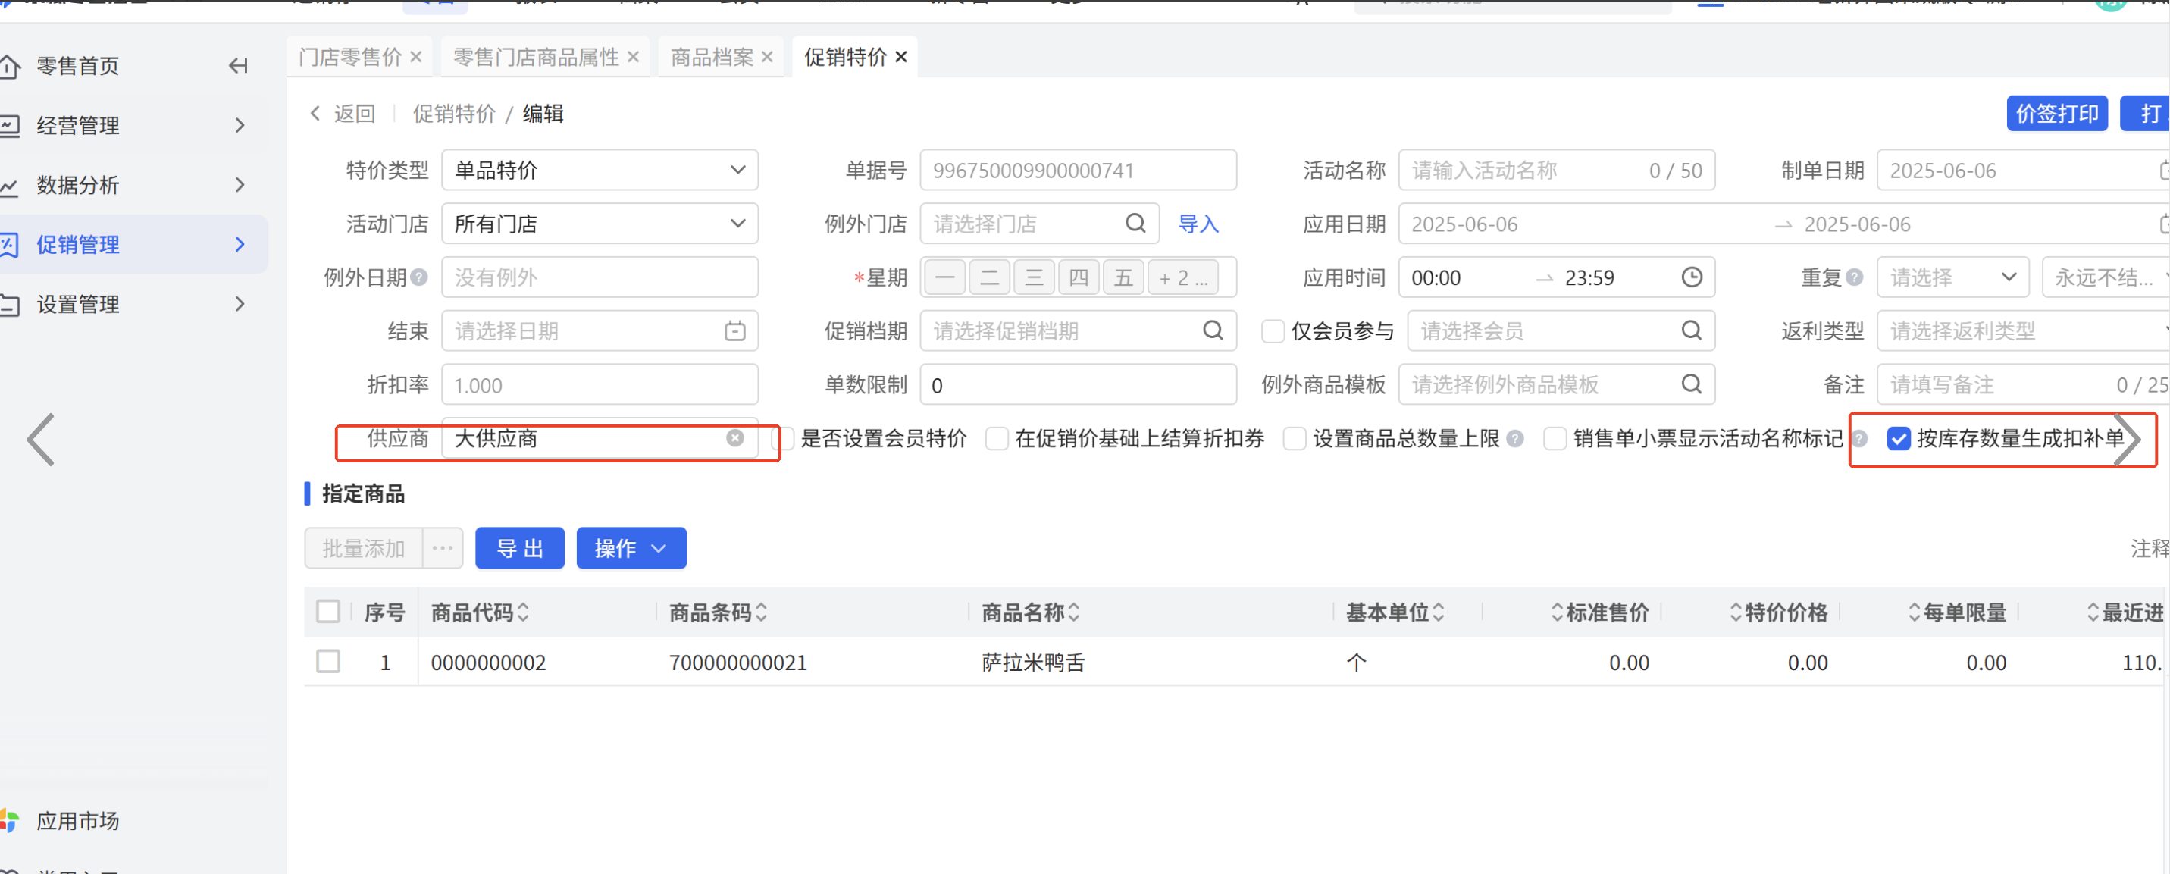Close the 零售门店商品属性 tab

[634, 56]
